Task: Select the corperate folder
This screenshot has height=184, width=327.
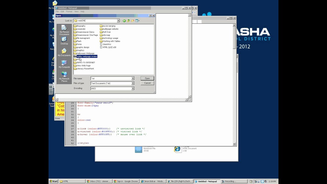Action: click(x=79, y=29)
